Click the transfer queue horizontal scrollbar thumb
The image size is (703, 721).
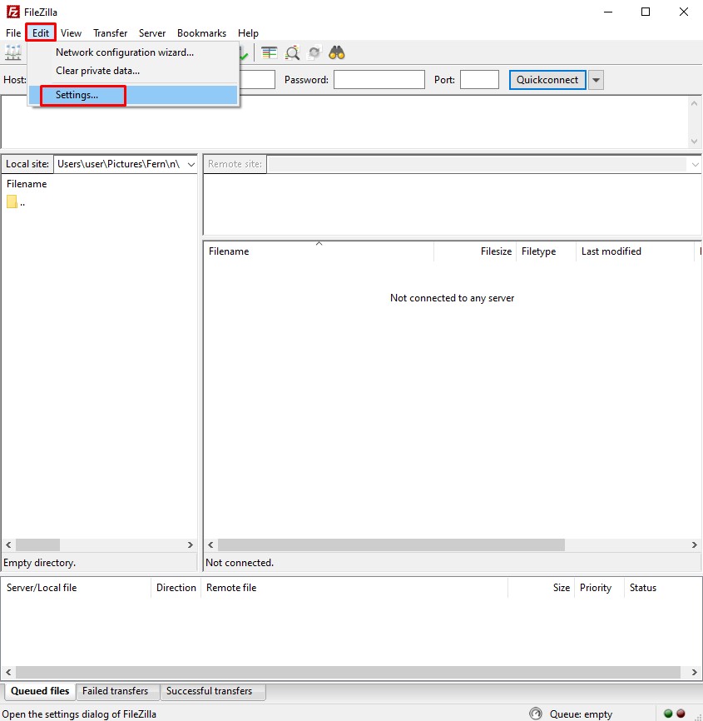(x=349, y=672)
